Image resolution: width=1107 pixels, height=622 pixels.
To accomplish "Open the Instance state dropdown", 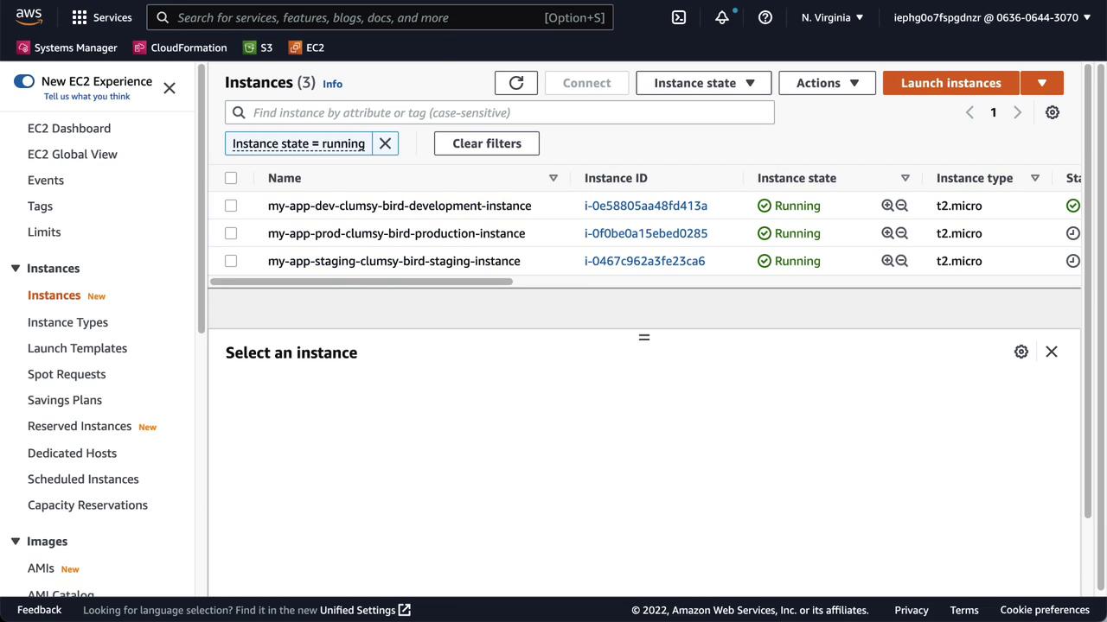I will click(704, 83).
